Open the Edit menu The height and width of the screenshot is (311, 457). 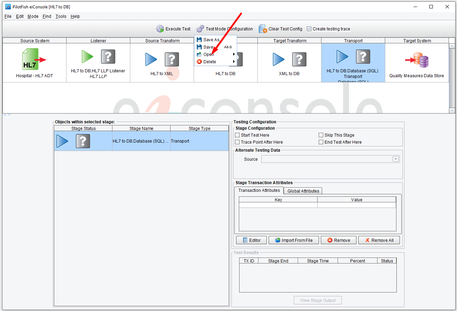[20, 16]
